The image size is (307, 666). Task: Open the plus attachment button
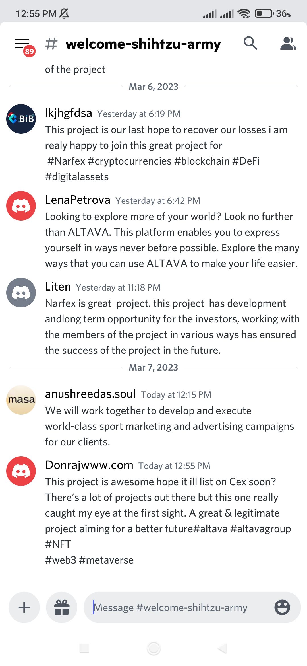point(24,607)
